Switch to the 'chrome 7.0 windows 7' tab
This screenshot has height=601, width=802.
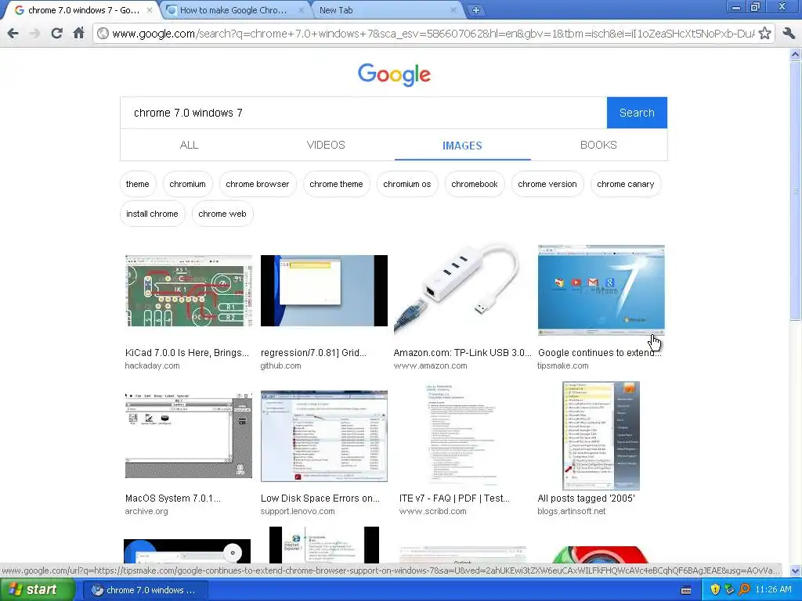81,10
